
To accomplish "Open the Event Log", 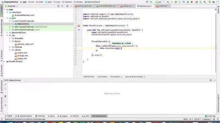I will (x=210, y=116).
